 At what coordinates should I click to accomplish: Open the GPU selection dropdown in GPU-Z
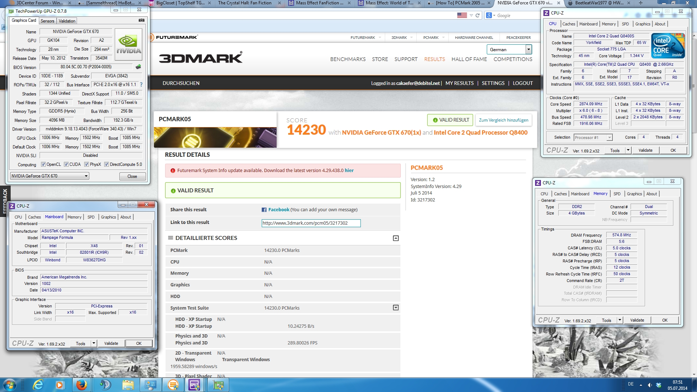pyautogui.click(x=49, y=176)
